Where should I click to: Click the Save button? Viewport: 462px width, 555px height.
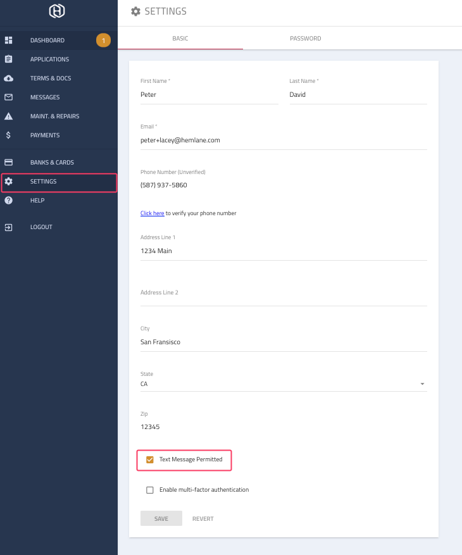(161, 518)
